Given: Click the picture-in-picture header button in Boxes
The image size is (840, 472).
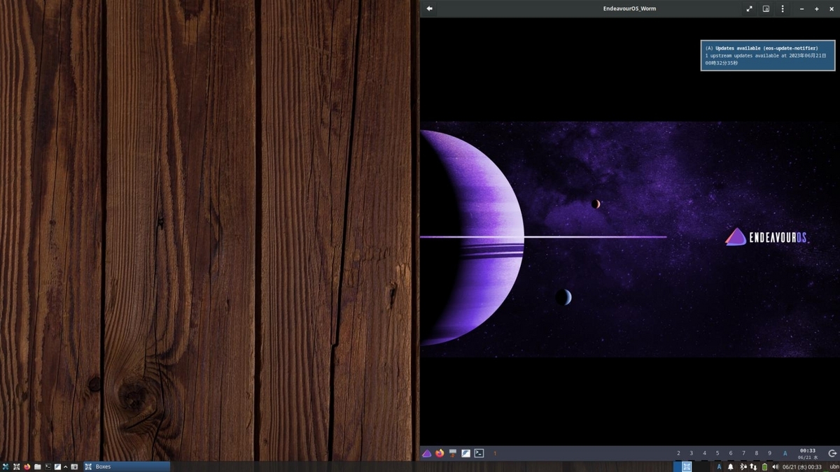Looking at the screenshot, I should [x=766, y=8].
